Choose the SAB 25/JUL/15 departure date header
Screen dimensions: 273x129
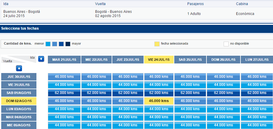tap(190, 60)
